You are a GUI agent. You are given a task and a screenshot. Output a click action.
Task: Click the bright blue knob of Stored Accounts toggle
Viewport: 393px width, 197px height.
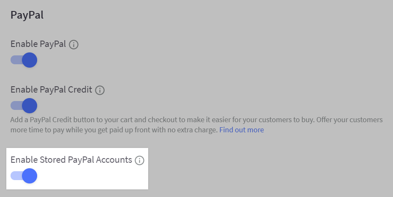(x=30, y=176)
